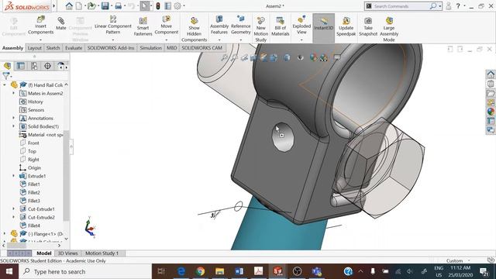This screenshot has height=279, width=496.
Task: Click Show Hidden Components
Action: click(x=194, y=29)
